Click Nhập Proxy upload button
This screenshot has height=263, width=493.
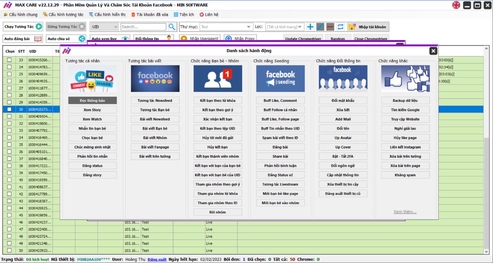coord(240,38)
